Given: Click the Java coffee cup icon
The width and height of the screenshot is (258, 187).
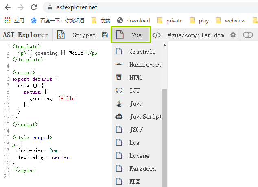Looking at the screenshot, I should (x=119, y=104).
